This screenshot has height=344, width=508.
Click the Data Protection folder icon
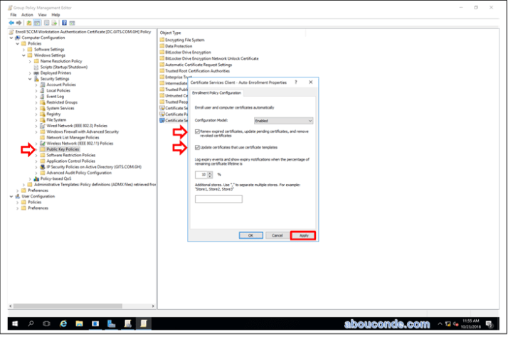tap(162, 46)
